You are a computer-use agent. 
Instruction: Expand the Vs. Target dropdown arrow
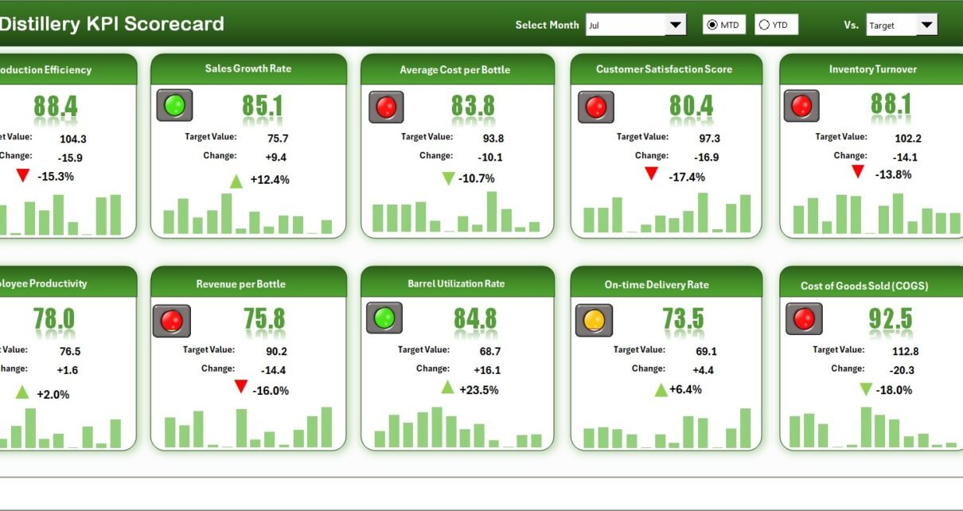pos(926,25)
